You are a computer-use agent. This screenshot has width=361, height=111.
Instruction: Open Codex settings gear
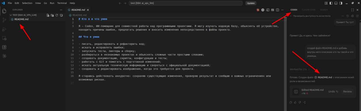tap(352, 16)
